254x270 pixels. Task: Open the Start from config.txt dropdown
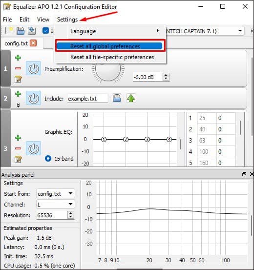[56, 193]
